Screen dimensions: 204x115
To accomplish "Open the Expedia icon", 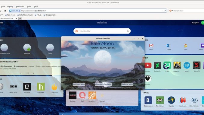I will pyautogui.click(x=171, y=100).
